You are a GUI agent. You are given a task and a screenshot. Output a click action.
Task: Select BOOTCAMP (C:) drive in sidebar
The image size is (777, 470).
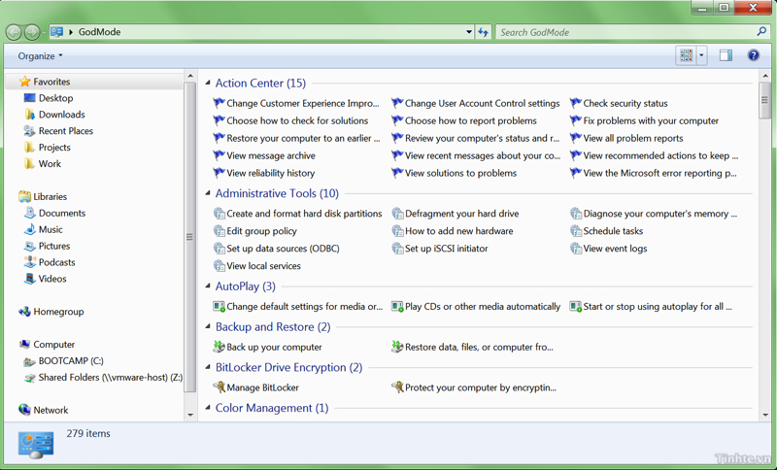coord(71,361)
